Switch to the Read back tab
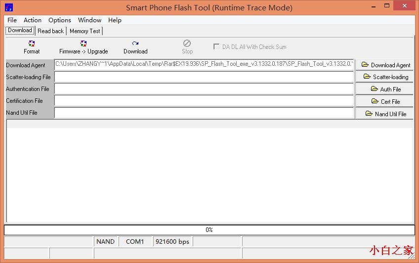The width and height of the screenshot is (419, 263). (51, 31)
